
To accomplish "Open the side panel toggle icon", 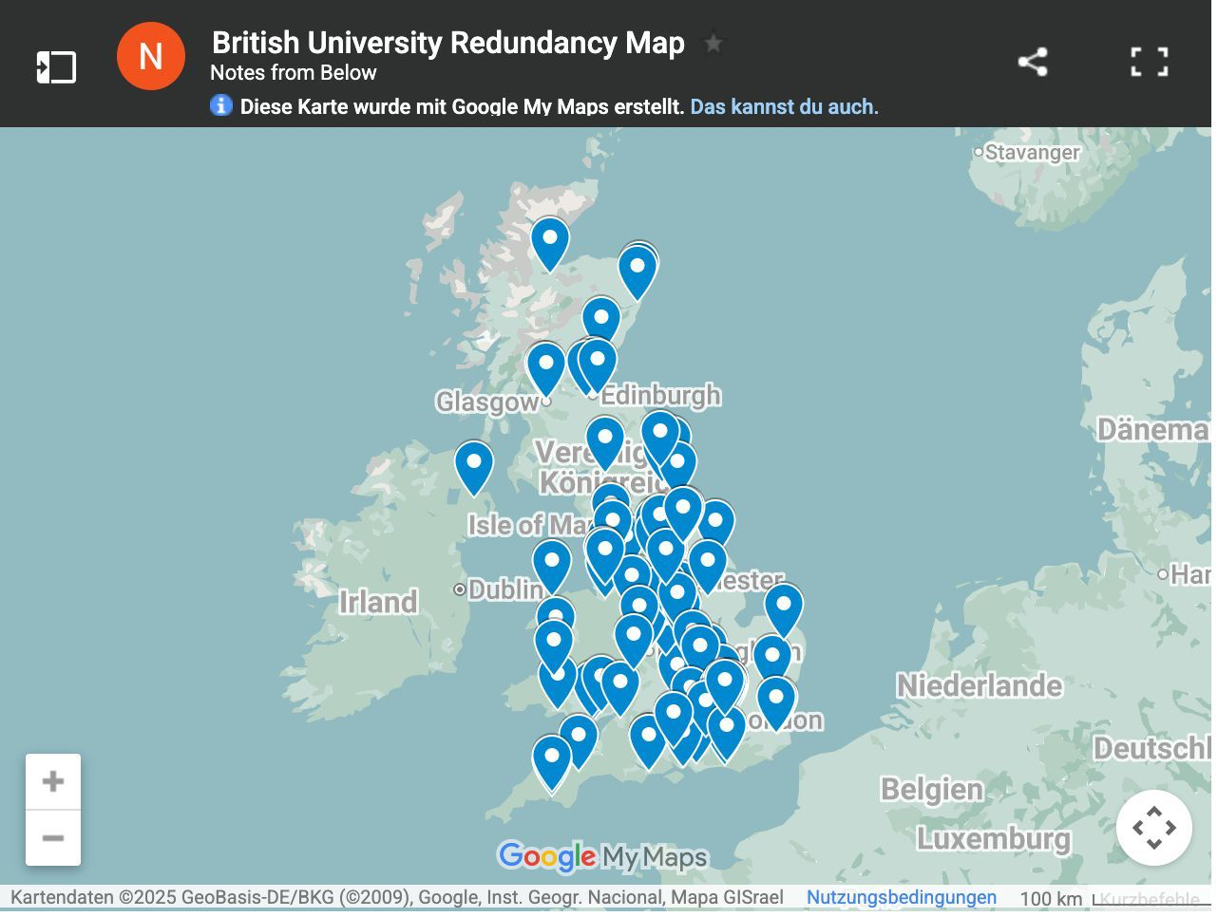I will (x=56, y=67).
